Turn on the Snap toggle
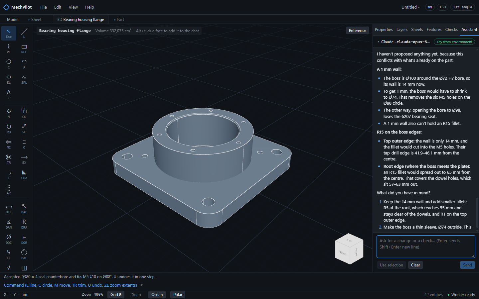Viewport: 479px width, 299px height. [x=136, y=295]
